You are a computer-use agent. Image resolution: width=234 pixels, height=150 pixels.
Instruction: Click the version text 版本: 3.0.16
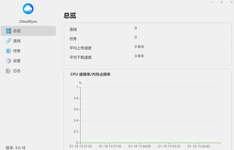pyautogui.click(x=16, y=148)
